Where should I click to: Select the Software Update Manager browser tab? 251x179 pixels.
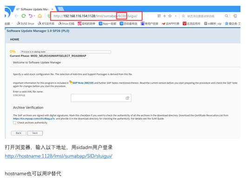(x=34, y=9)
